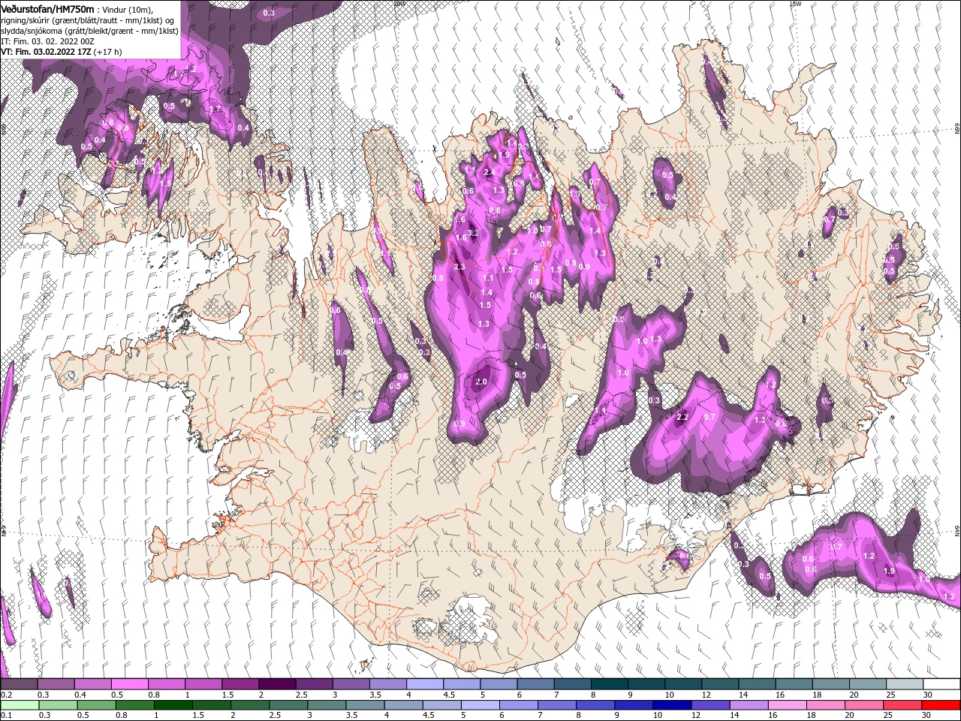Select the darkest purple 2–2.5 swatch in top legend row

(277, 684)
